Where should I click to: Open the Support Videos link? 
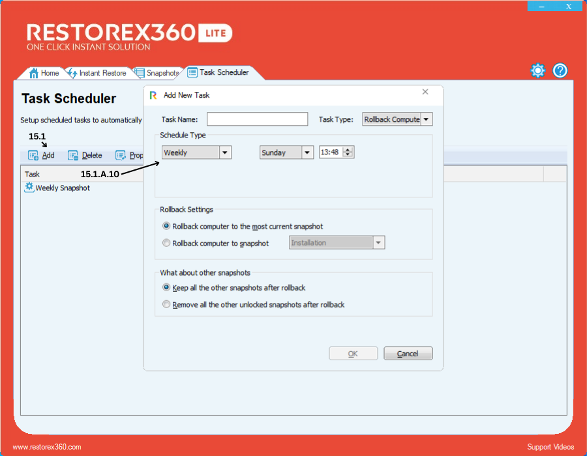tap(550, 447)
